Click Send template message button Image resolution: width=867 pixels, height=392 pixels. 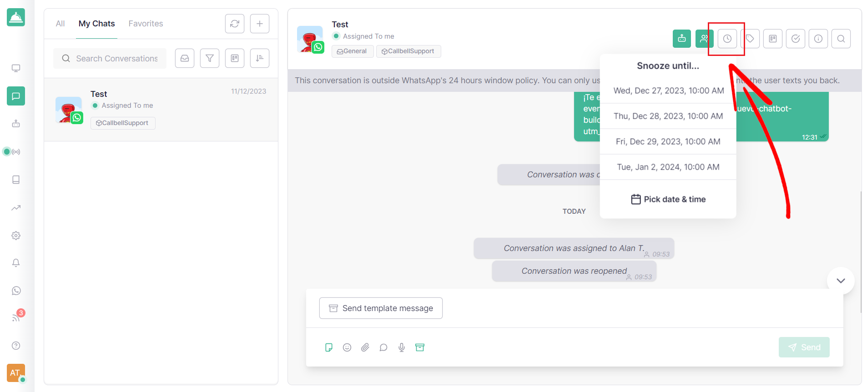pos(381,308)
